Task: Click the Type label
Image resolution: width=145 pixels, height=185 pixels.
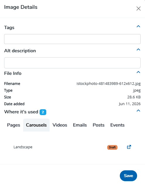Action: tap(8, 90)
